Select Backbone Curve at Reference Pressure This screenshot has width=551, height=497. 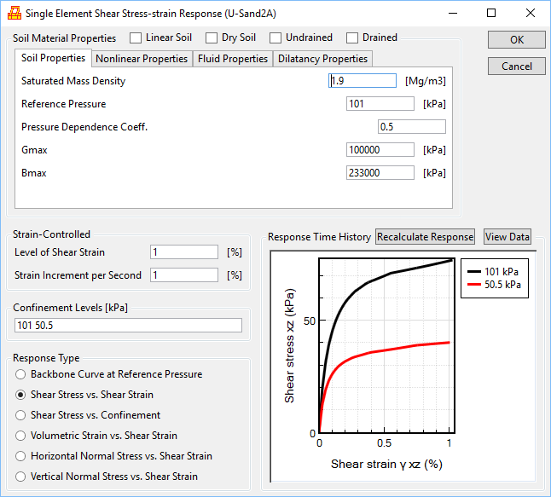[21, 374]
